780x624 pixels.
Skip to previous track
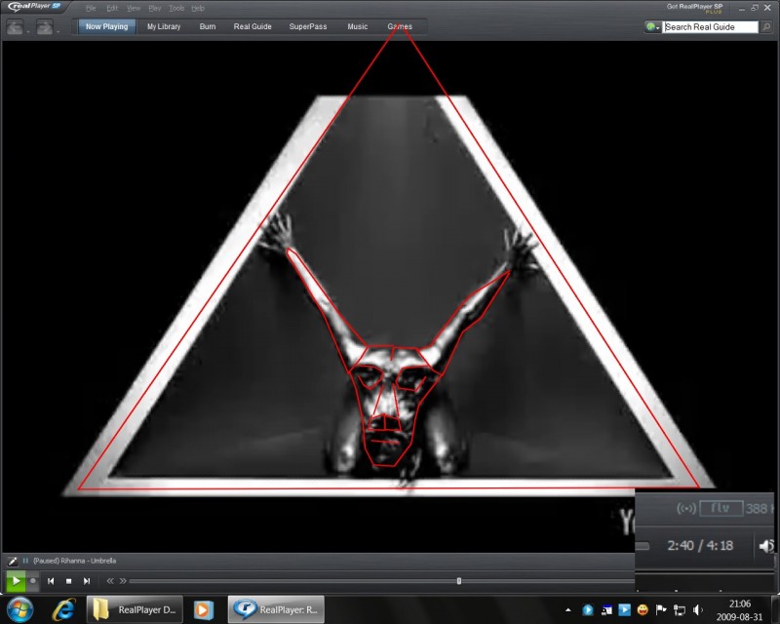point(51,581)
